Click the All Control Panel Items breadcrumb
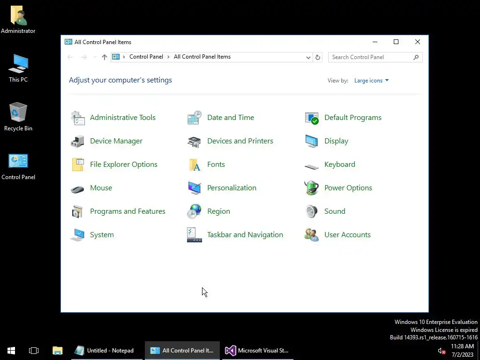The width and height of the screenshot is (480, 360). pyautogui.click(x=202, y=57)
